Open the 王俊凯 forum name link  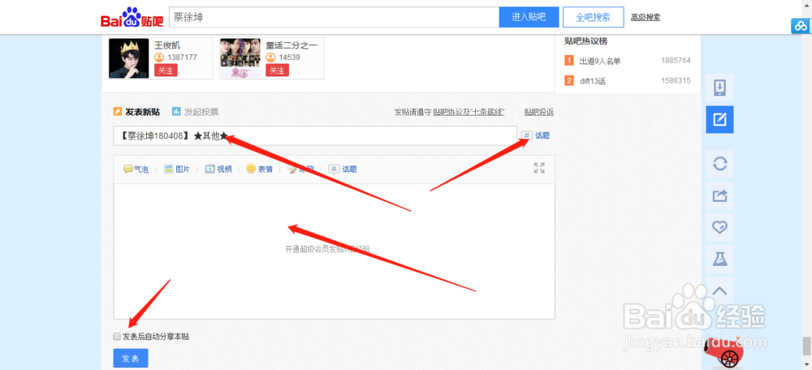(x=167, y=45)
